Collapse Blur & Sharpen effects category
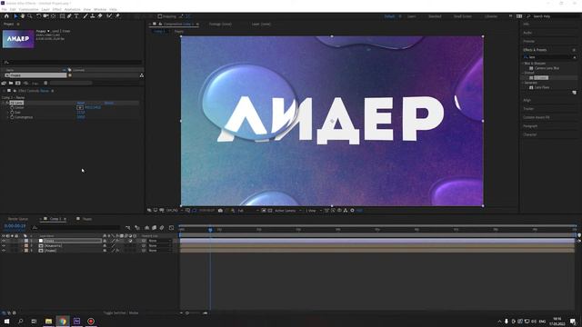 (x=523, y=64)
